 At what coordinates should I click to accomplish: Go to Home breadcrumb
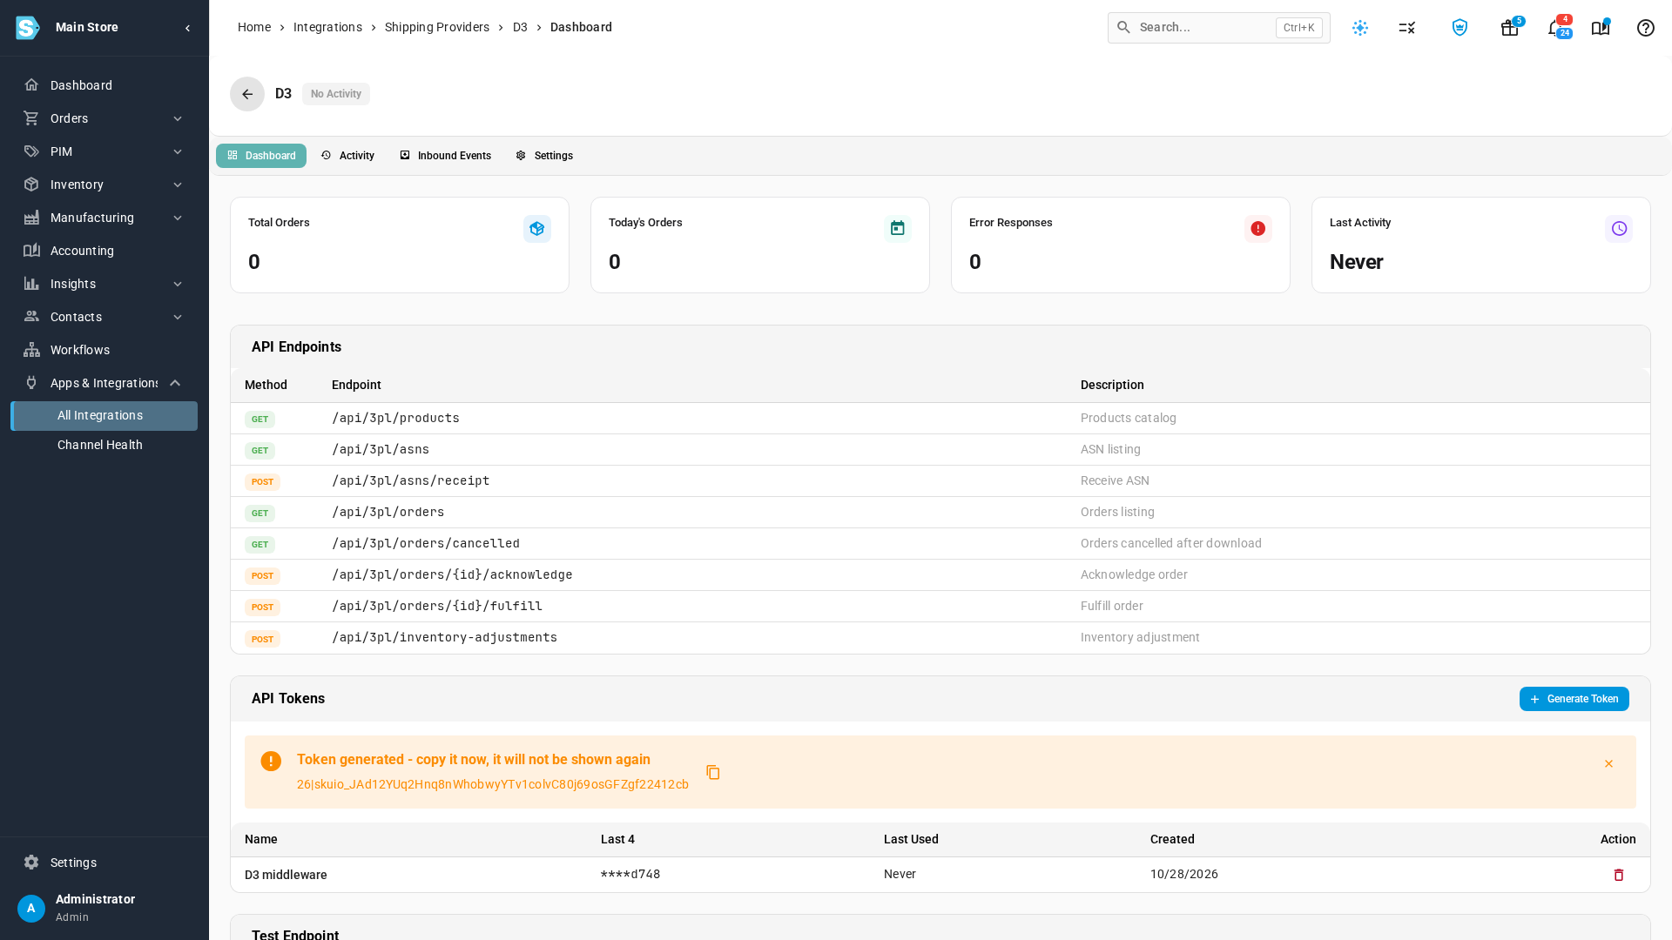[x=254, y=28]
